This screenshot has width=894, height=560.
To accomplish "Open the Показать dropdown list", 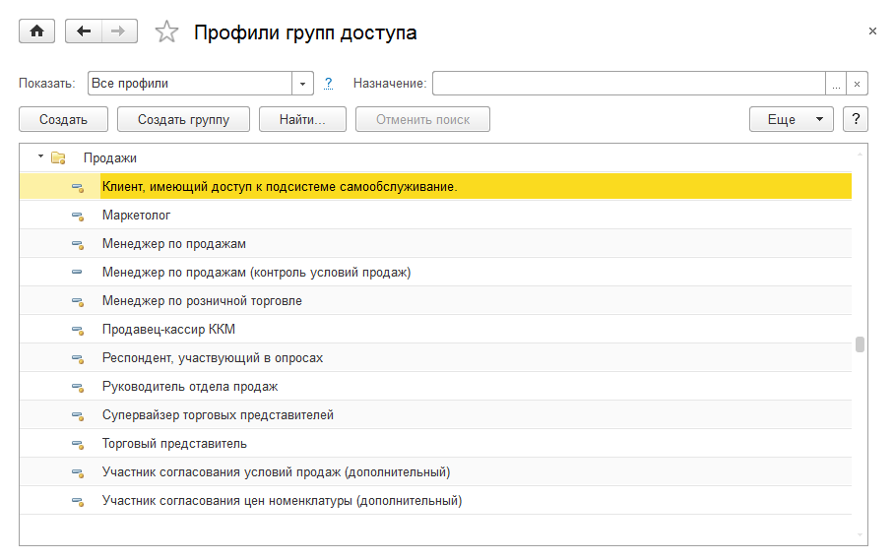I will (x=302, y=84).
